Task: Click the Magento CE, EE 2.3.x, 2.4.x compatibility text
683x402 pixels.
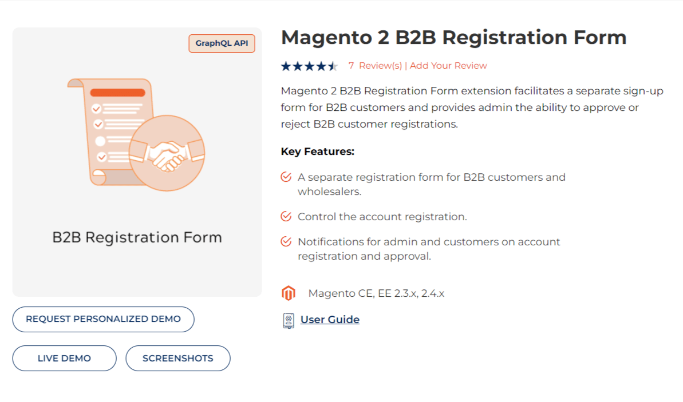Action: [x=377, y=293]
